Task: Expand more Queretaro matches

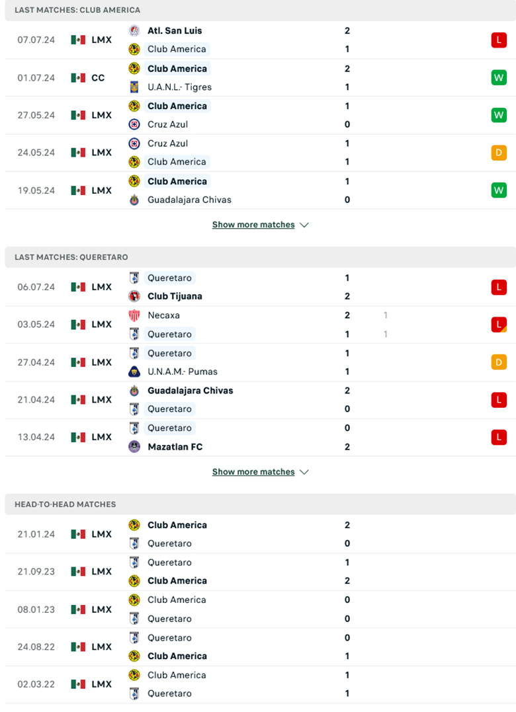Action: 253,472
